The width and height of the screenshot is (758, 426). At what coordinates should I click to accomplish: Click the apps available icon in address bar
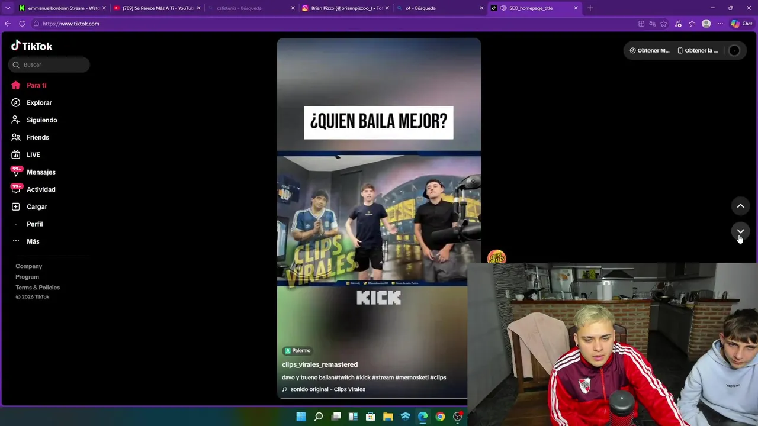pyautogui.click(x=641, y=24)
